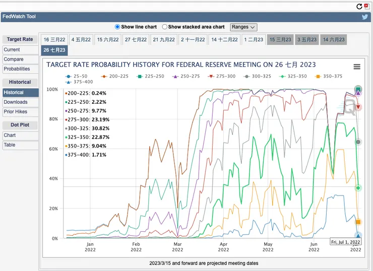Screen dimensions: 373x271
Task: Click the green square 225-250 data marker
Action: point(358,89)
